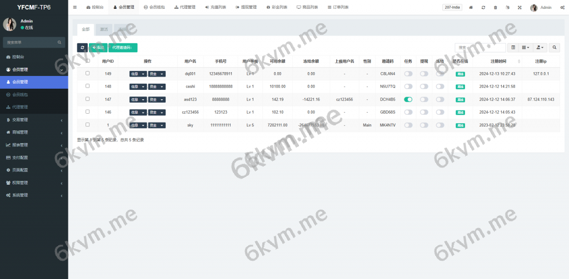Click the 207-India site selector
Viewport: 569px width, 279px height.
coord(452,7)
